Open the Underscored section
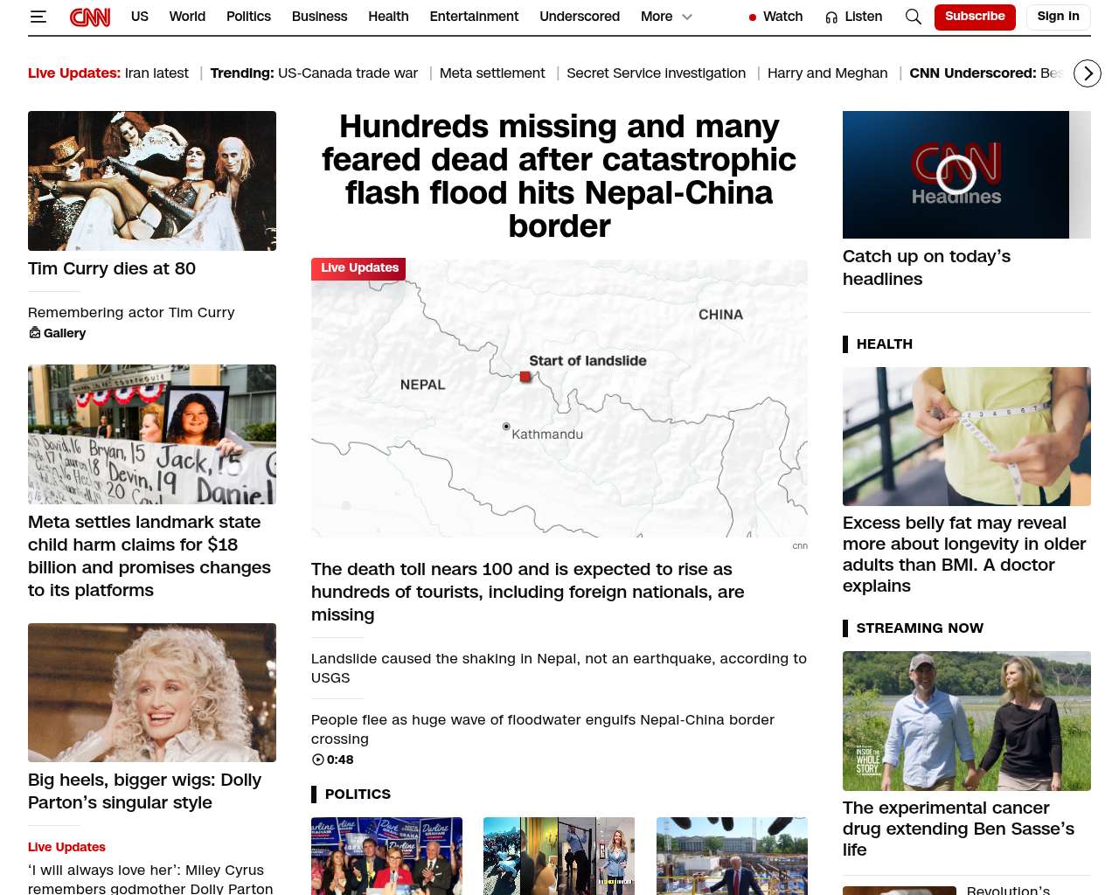 click(x=580, y=17)
